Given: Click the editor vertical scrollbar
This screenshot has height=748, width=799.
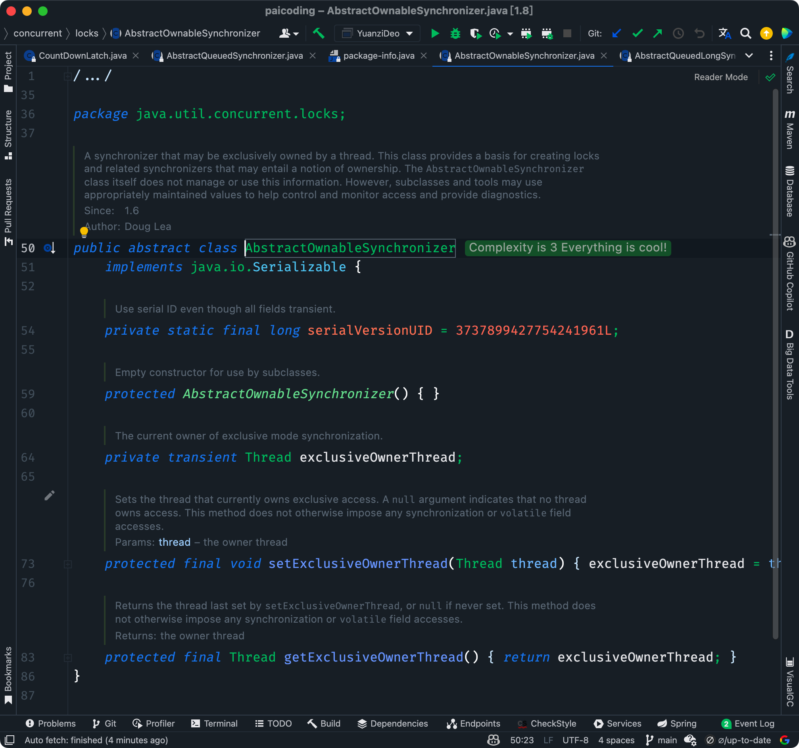Looking at the screenshot, I should (x=775, y=362).
